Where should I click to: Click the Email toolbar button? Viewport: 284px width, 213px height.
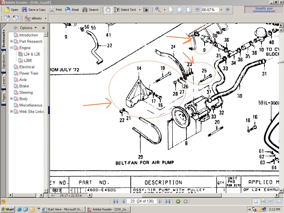click(72, 10)
